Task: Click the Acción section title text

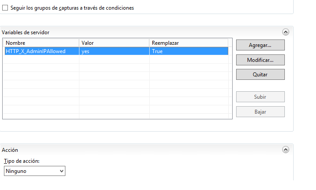Action: tap(10, 150)
